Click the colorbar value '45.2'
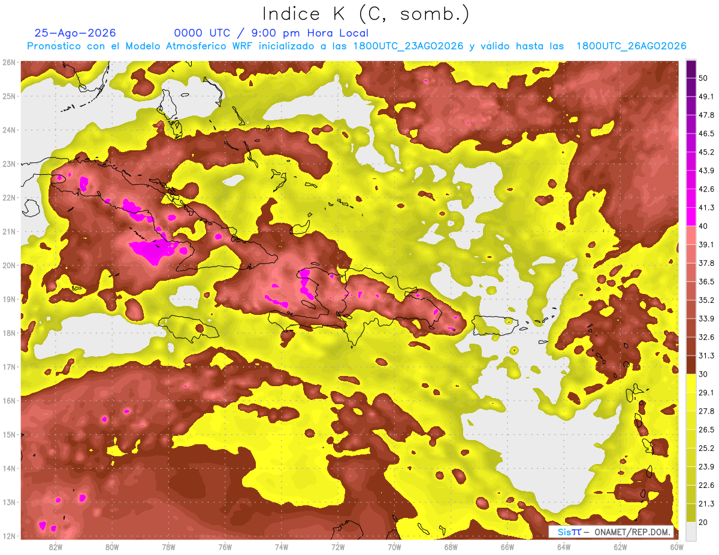This screenshot has width=719, height=555. (x=706, y=152)
